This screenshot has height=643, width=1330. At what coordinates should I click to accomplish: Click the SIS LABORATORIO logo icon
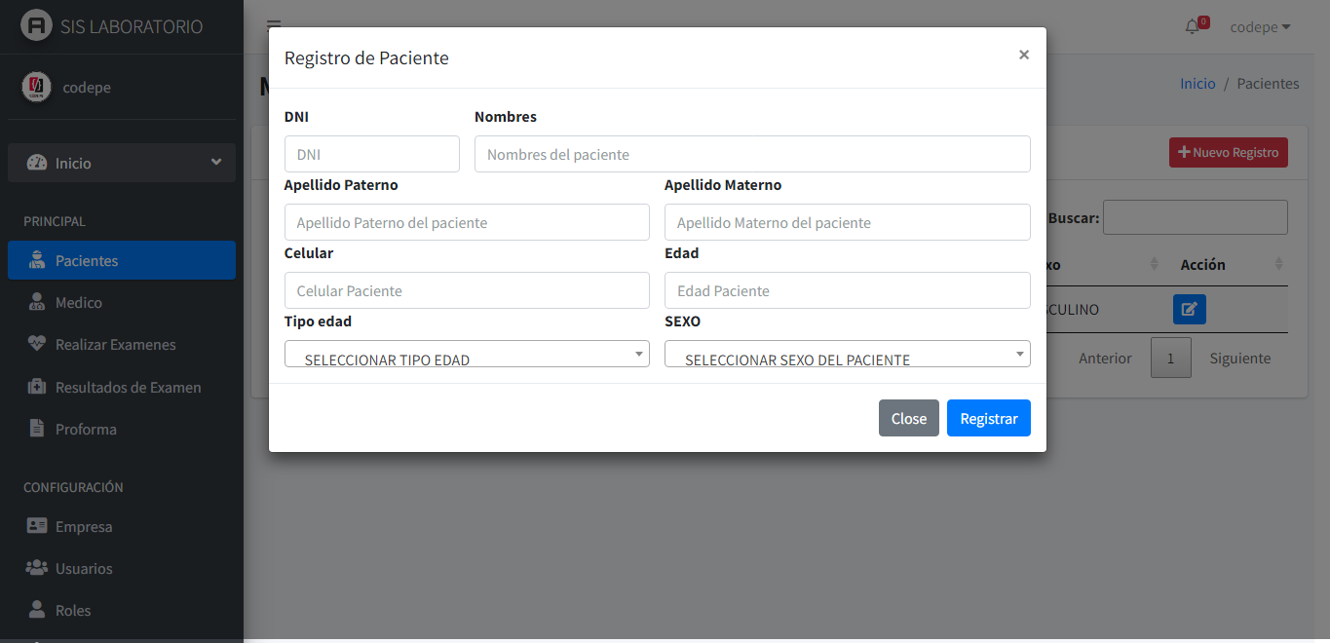[36, 25]
